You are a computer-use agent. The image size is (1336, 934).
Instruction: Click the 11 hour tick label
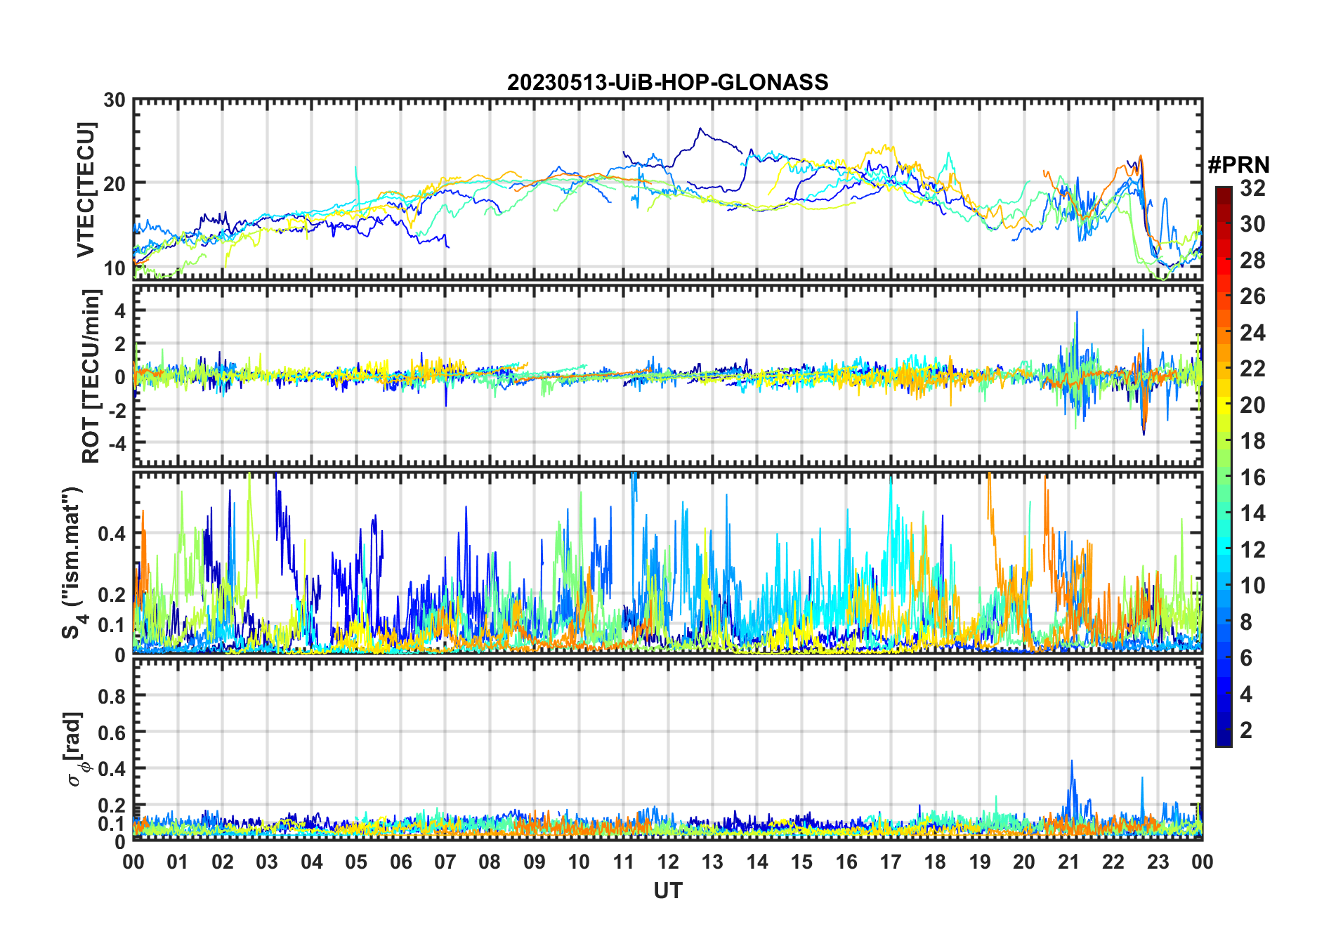pyautogui.click(x=624, y=861)
